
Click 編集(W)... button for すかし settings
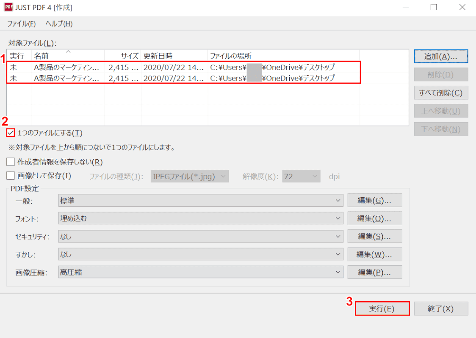click(375, 254)
